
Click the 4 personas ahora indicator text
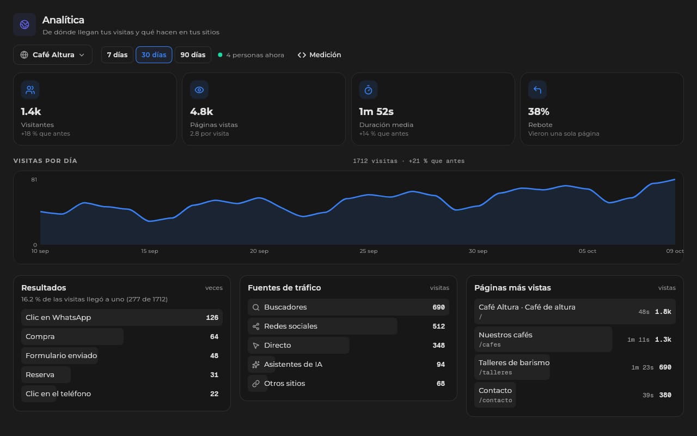click(x=255, y=55)
